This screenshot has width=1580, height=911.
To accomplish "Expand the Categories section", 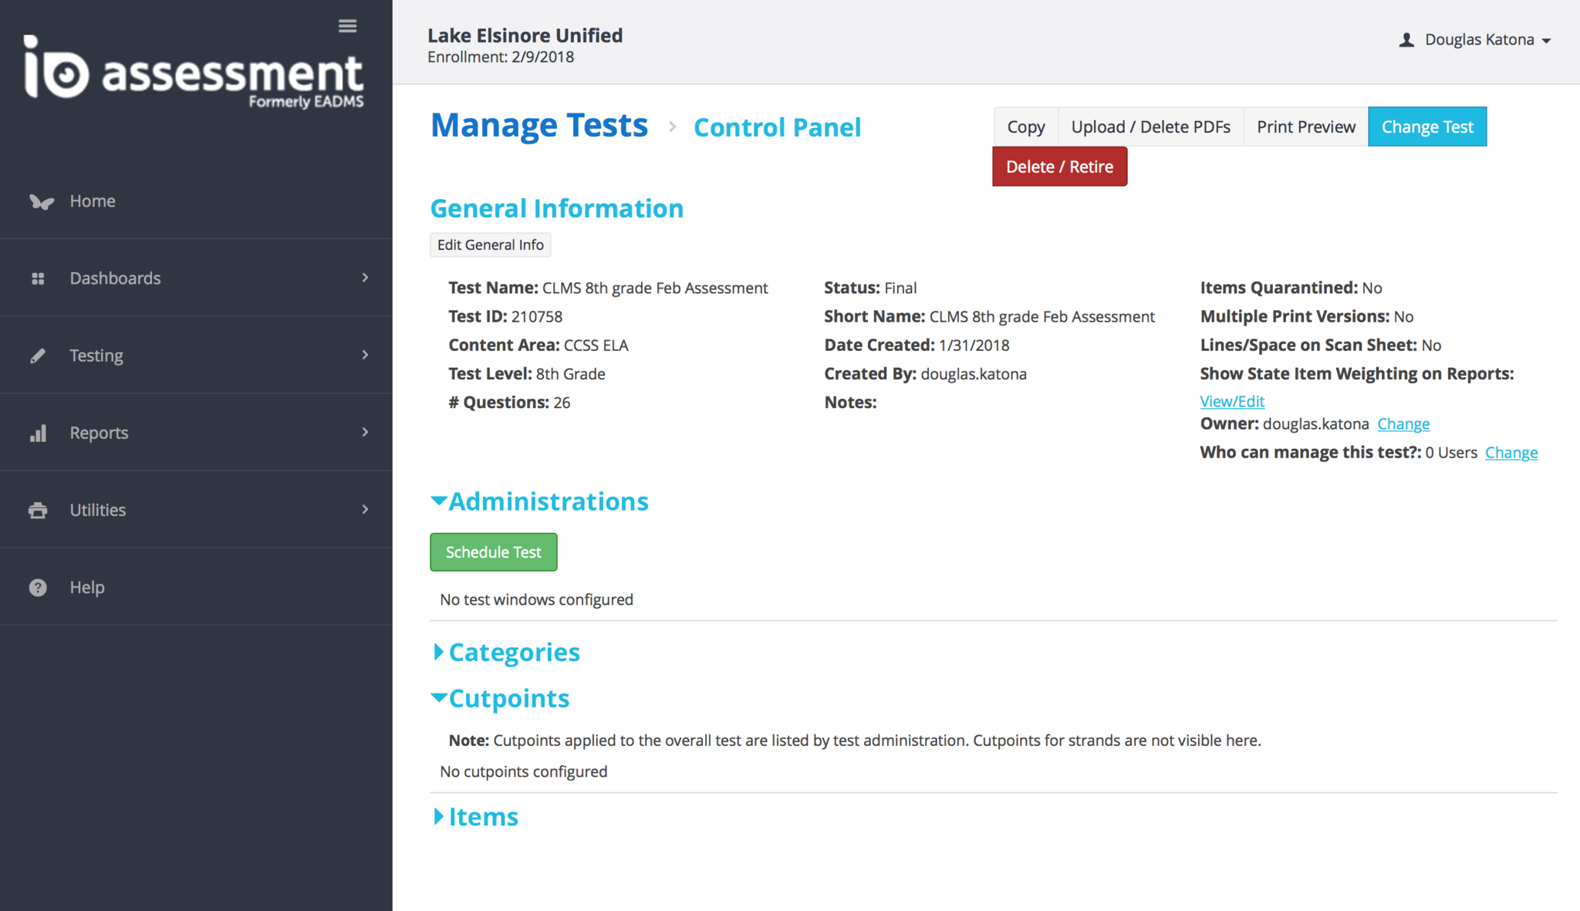I will point(438,653).
